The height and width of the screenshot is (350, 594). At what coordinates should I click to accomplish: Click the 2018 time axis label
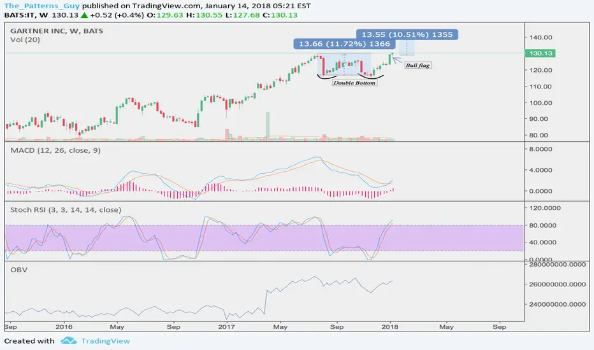pyautogui.click(x=390, y=327)
